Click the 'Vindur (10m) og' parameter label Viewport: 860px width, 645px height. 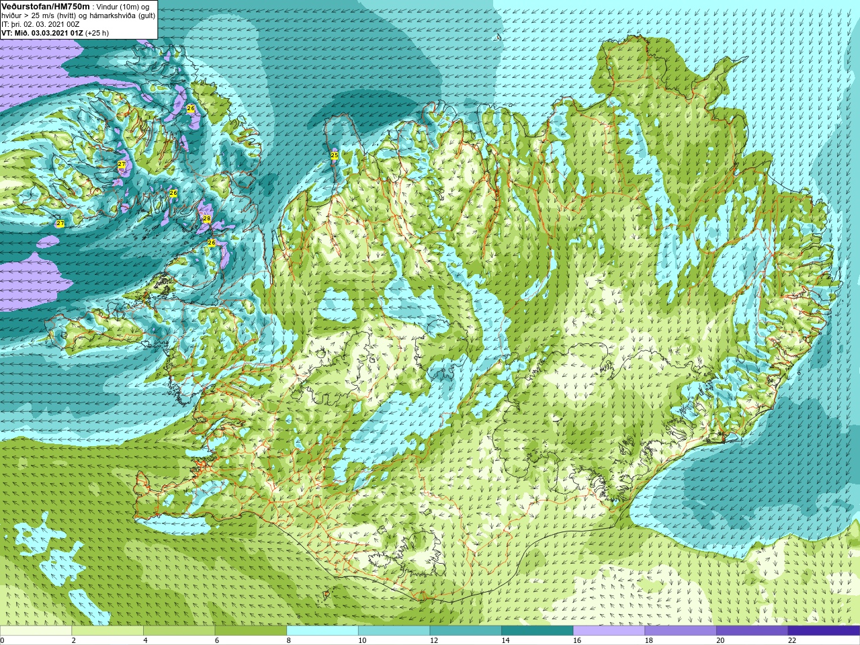123,7
